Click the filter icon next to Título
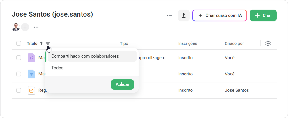This screenshot has height=118, width=288. point(48,44)
